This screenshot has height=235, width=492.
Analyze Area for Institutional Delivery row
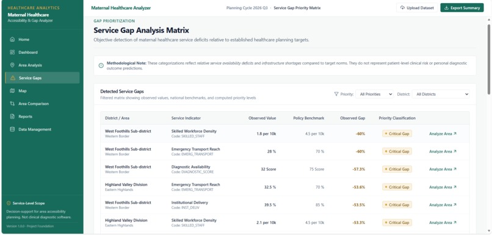pos(443,205)
